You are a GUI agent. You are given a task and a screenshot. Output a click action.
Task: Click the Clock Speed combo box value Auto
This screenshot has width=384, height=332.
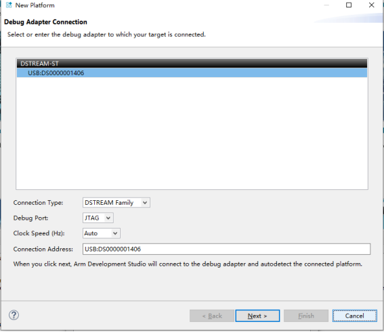91,233
